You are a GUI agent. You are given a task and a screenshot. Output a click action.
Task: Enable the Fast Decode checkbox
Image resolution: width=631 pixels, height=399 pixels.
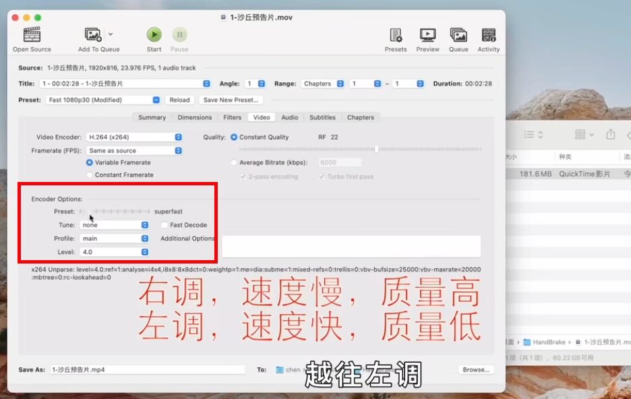[164, 225]
